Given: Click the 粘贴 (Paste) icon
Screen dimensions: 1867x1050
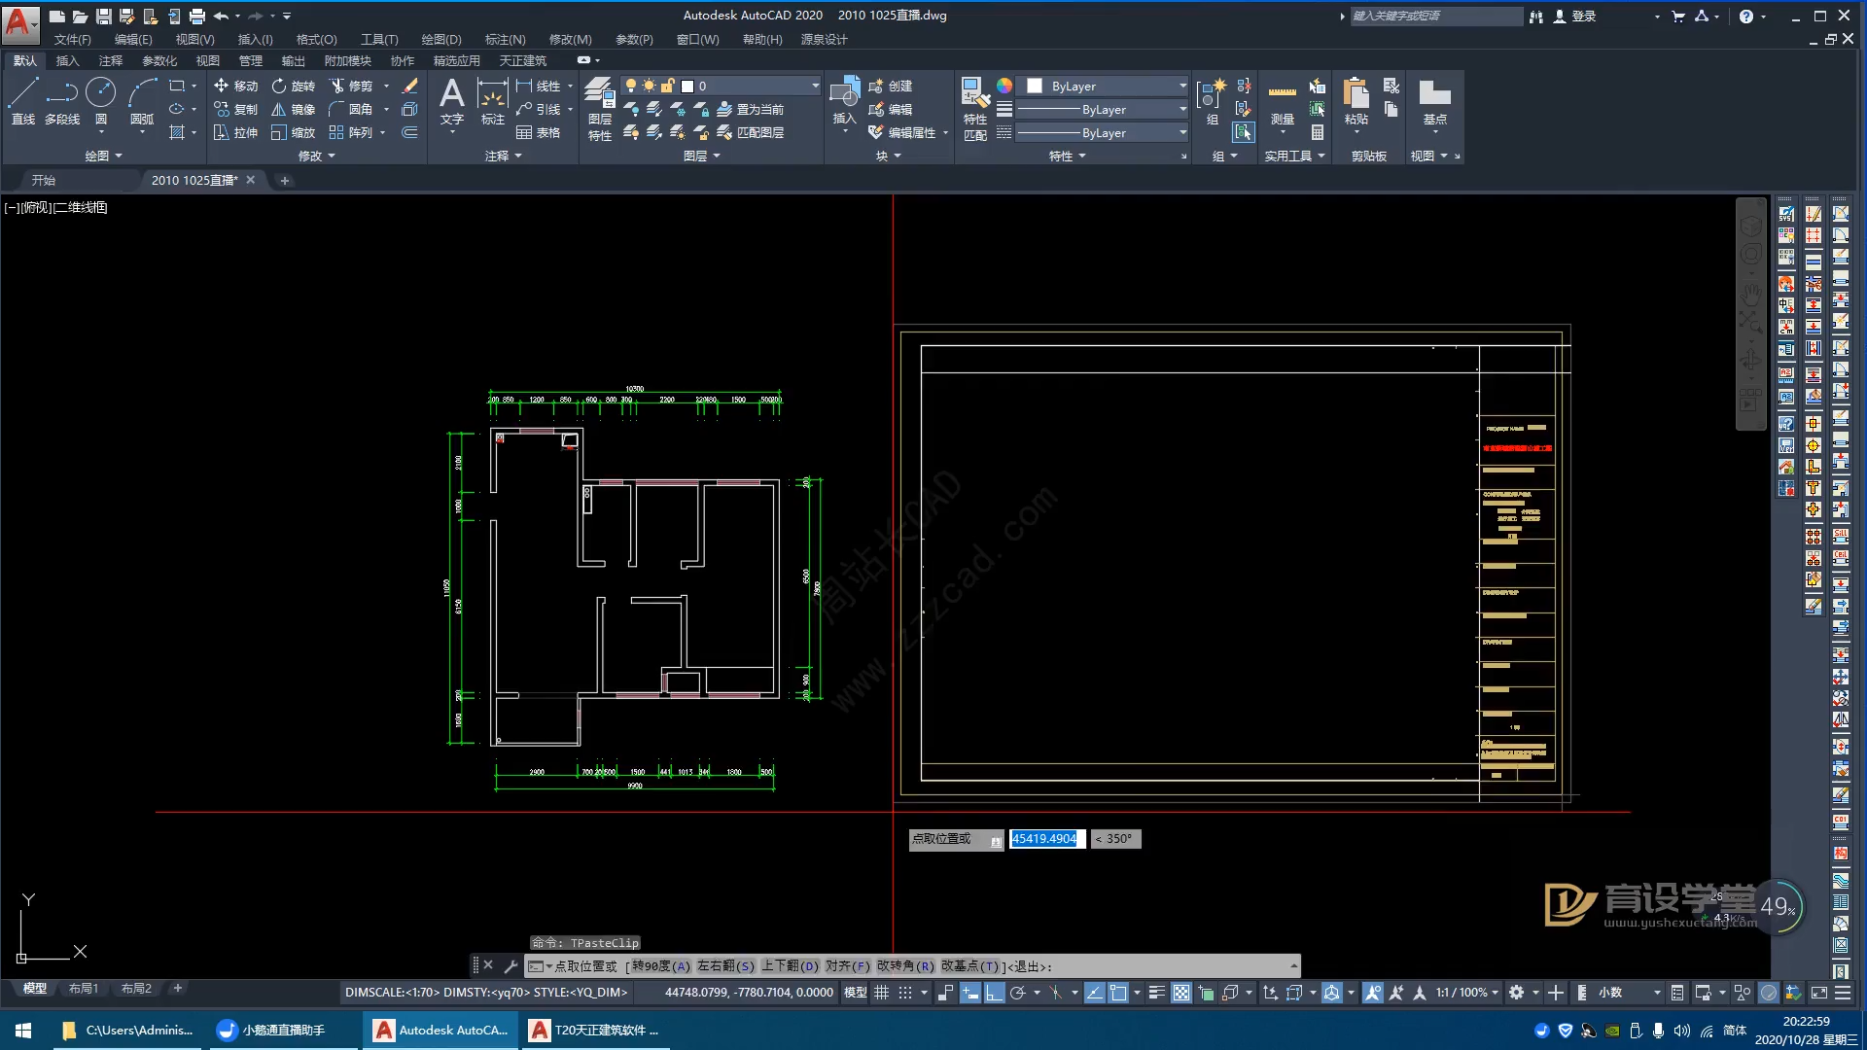Looking at the screenshot, I should click(x=1356, y=102).
